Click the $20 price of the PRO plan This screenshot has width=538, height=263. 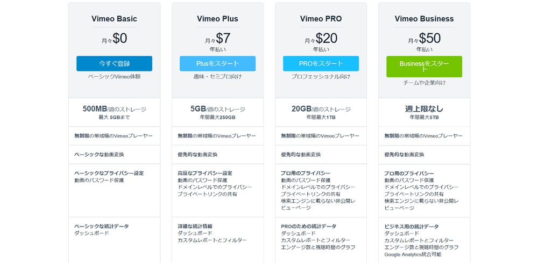coord(326,38)
